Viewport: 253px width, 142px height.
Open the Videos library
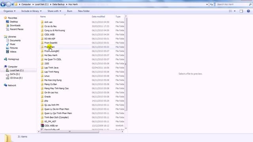[x=13, y=52]
